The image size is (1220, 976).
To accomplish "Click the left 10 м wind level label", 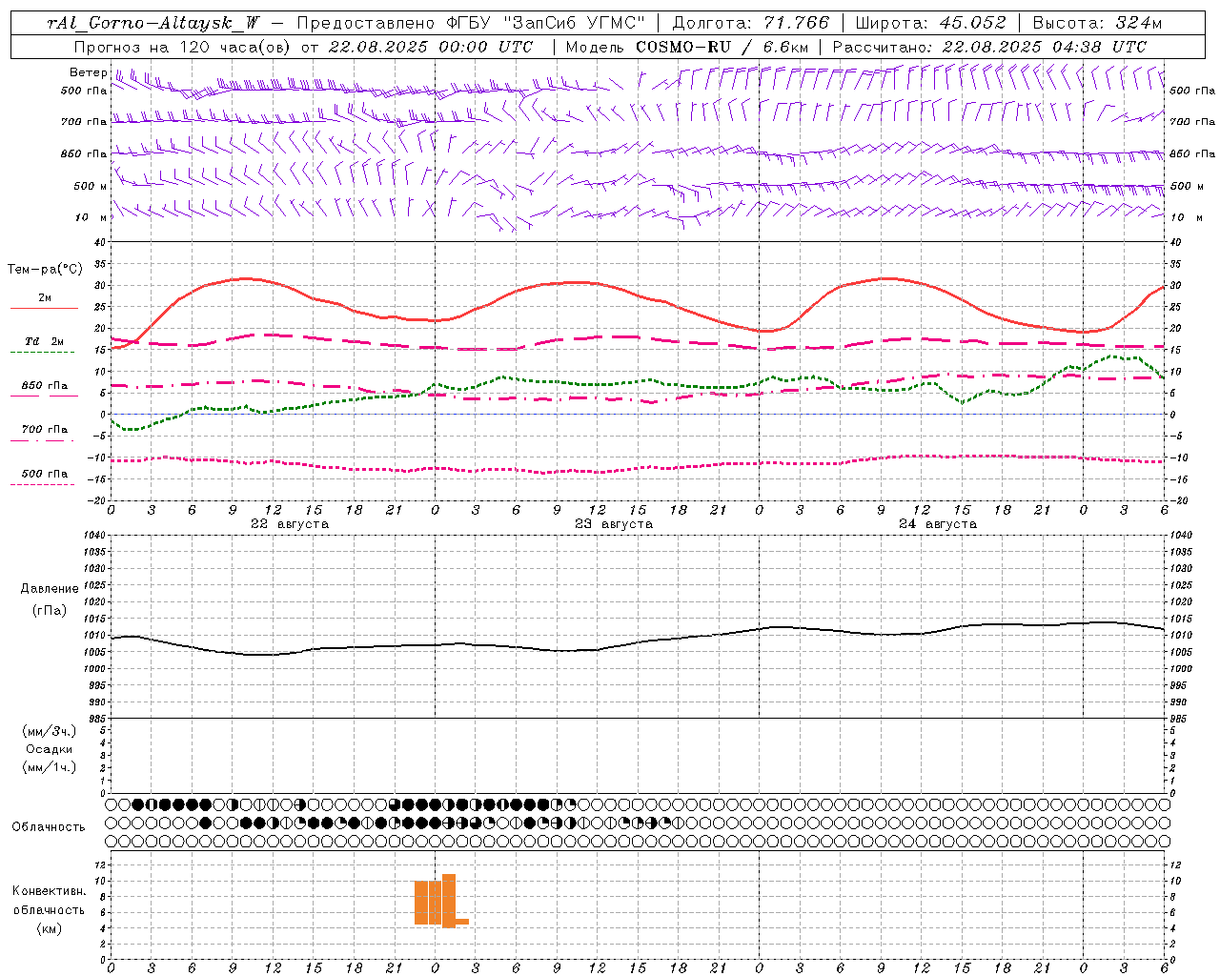I will [x=91, y=217].
